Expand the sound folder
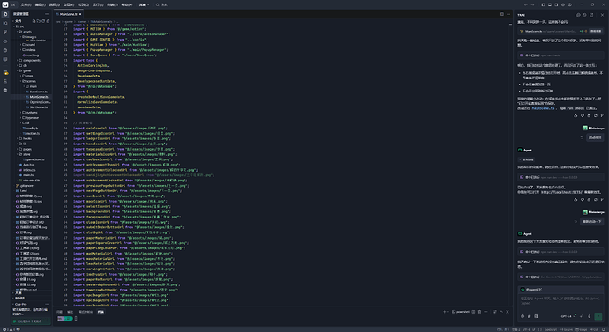The height and width of the screenshot is (332, 609). pos(31,45)
